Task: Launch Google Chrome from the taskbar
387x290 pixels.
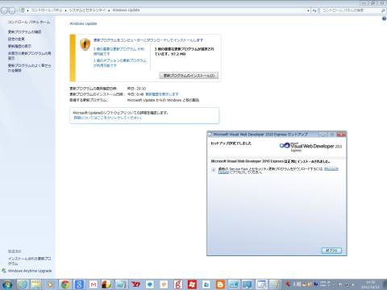Action: (65, 284)
